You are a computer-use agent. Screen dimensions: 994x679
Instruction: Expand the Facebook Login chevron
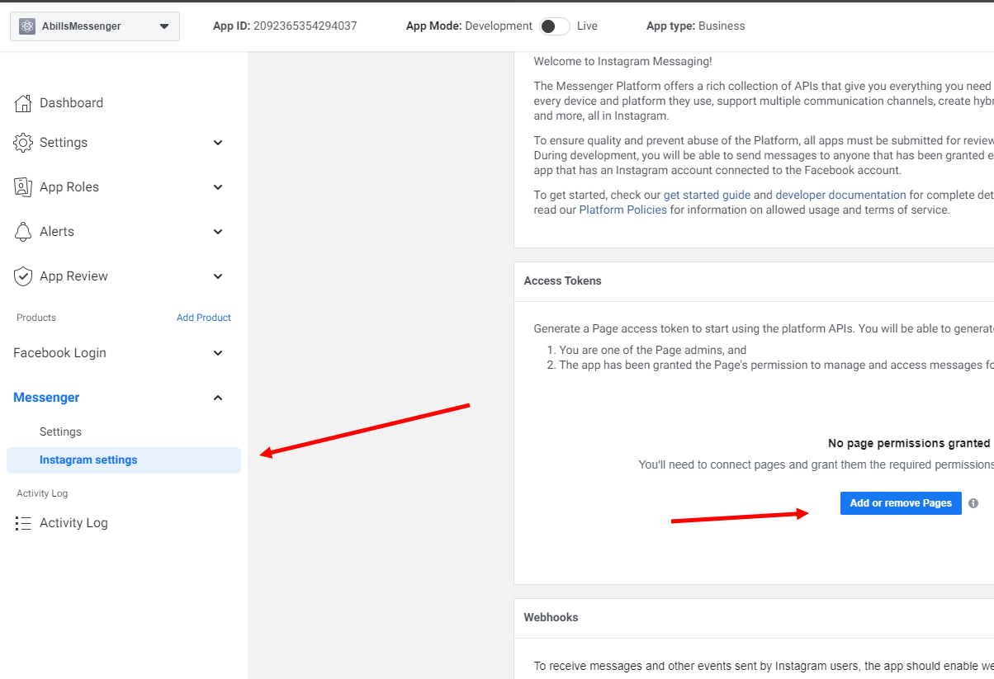pyautogui.click(x=218, y=353)
